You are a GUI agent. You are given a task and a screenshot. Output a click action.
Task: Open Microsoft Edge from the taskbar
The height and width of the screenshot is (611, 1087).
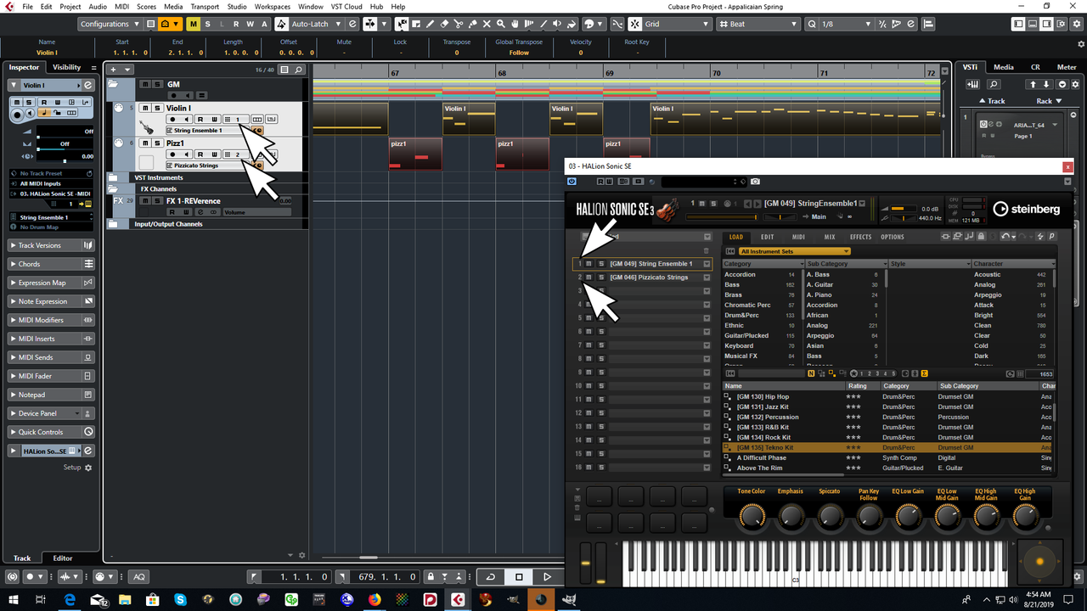pyautogui.click(x=70, y=600)
